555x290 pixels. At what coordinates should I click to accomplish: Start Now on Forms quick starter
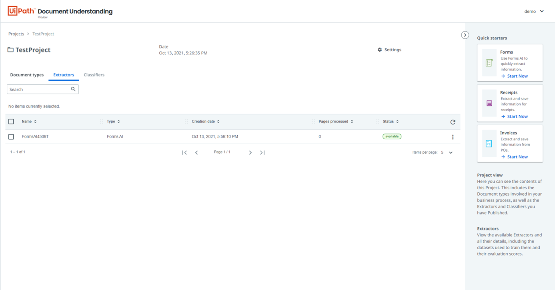point(515,76)
